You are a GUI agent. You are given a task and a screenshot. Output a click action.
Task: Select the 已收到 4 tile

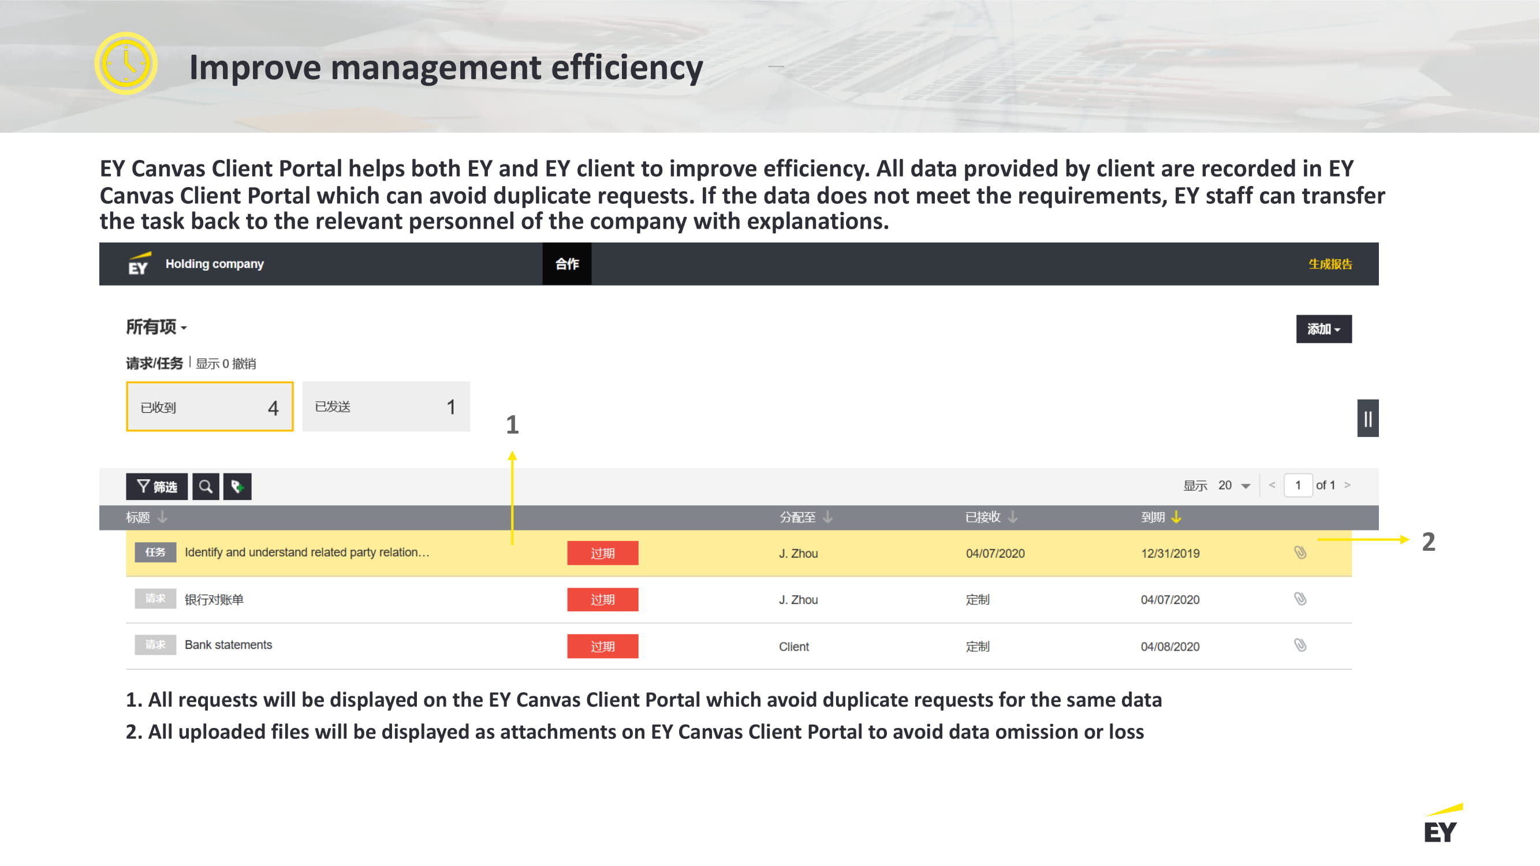(210, 407)
